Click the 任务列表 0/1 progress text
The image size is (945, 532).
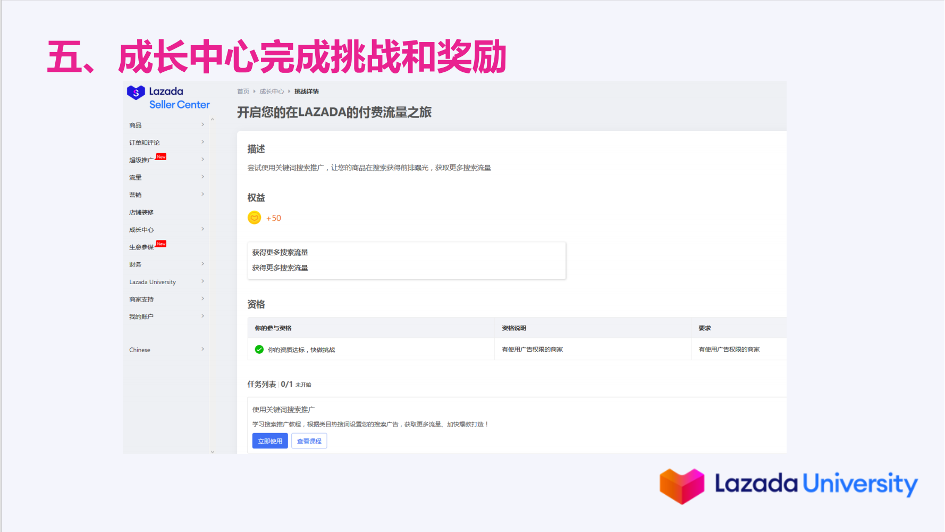pyautogui.click(x=279, y=384)
